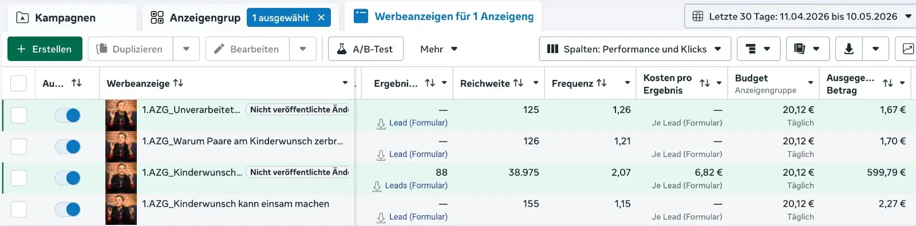Expand the export options arrow

875,49
